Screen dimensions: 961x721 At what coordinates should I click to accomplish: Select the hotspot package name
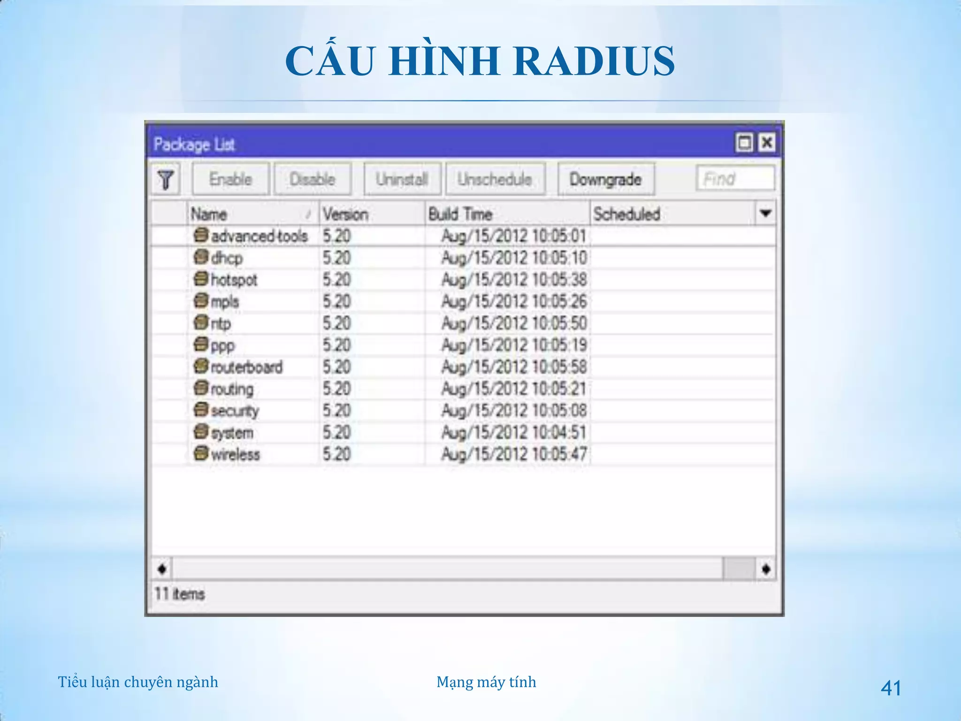[234, 280]
